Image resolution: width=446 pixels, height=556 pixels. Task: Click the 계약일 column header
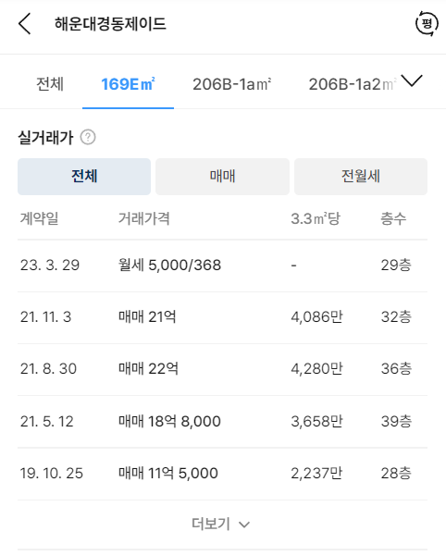(x=40, y=218)
